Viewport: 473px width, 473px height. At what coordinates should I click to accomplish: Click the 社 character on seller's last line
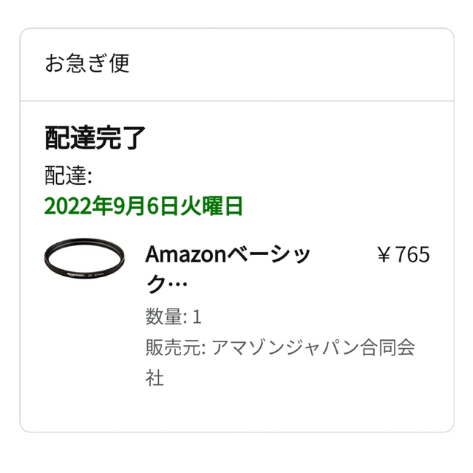click(154, 378)
